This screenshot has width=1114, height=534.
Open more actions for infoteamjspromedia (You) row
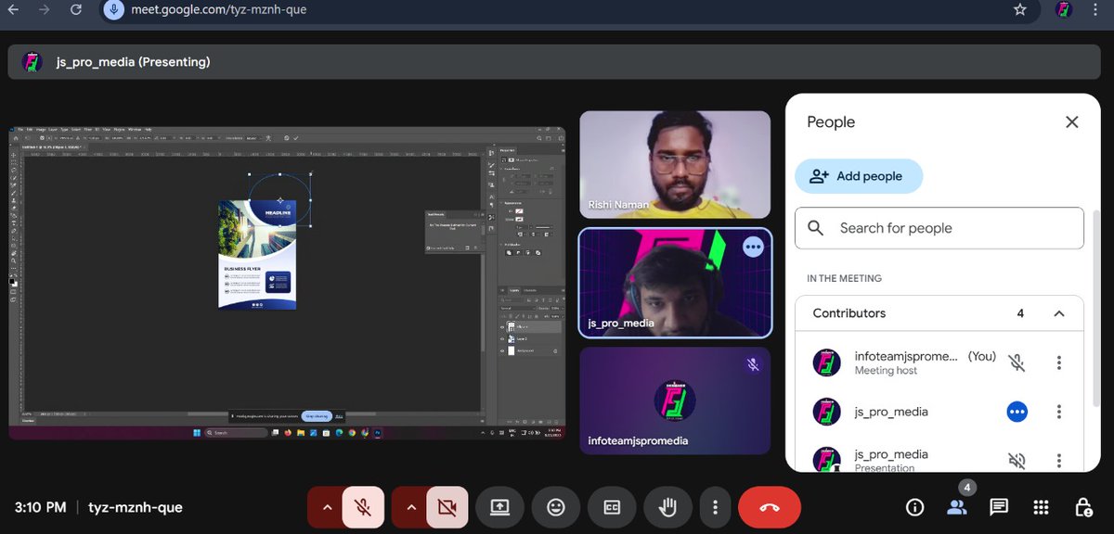[1059, 362]
